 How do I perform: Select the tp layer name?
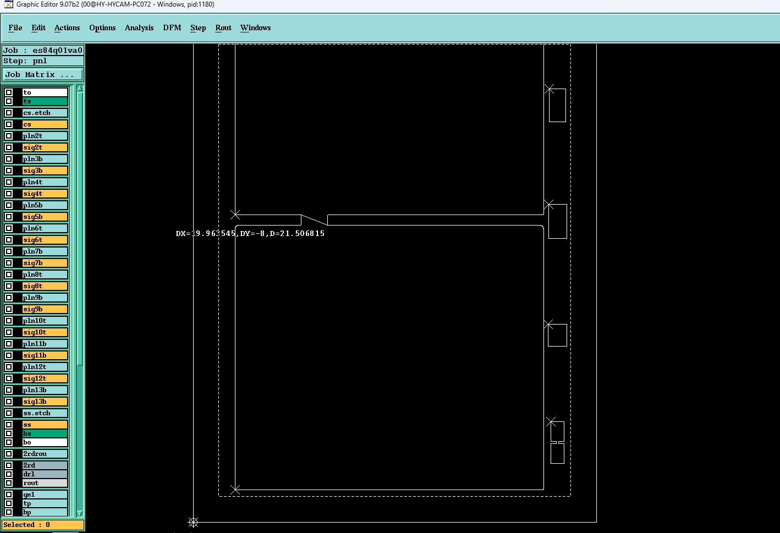pyautogui.click(x=45, y=503)
